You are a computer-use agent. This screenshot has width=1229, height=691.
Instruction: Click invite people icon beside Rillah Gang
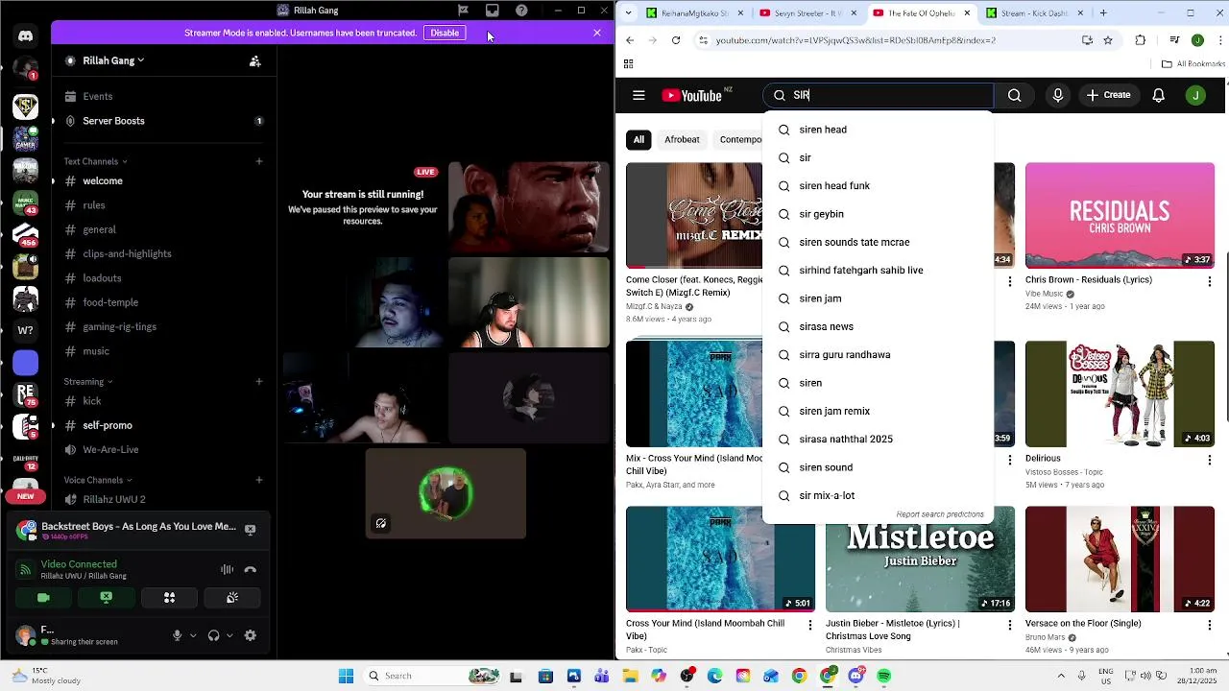click(x=255, y=61)
